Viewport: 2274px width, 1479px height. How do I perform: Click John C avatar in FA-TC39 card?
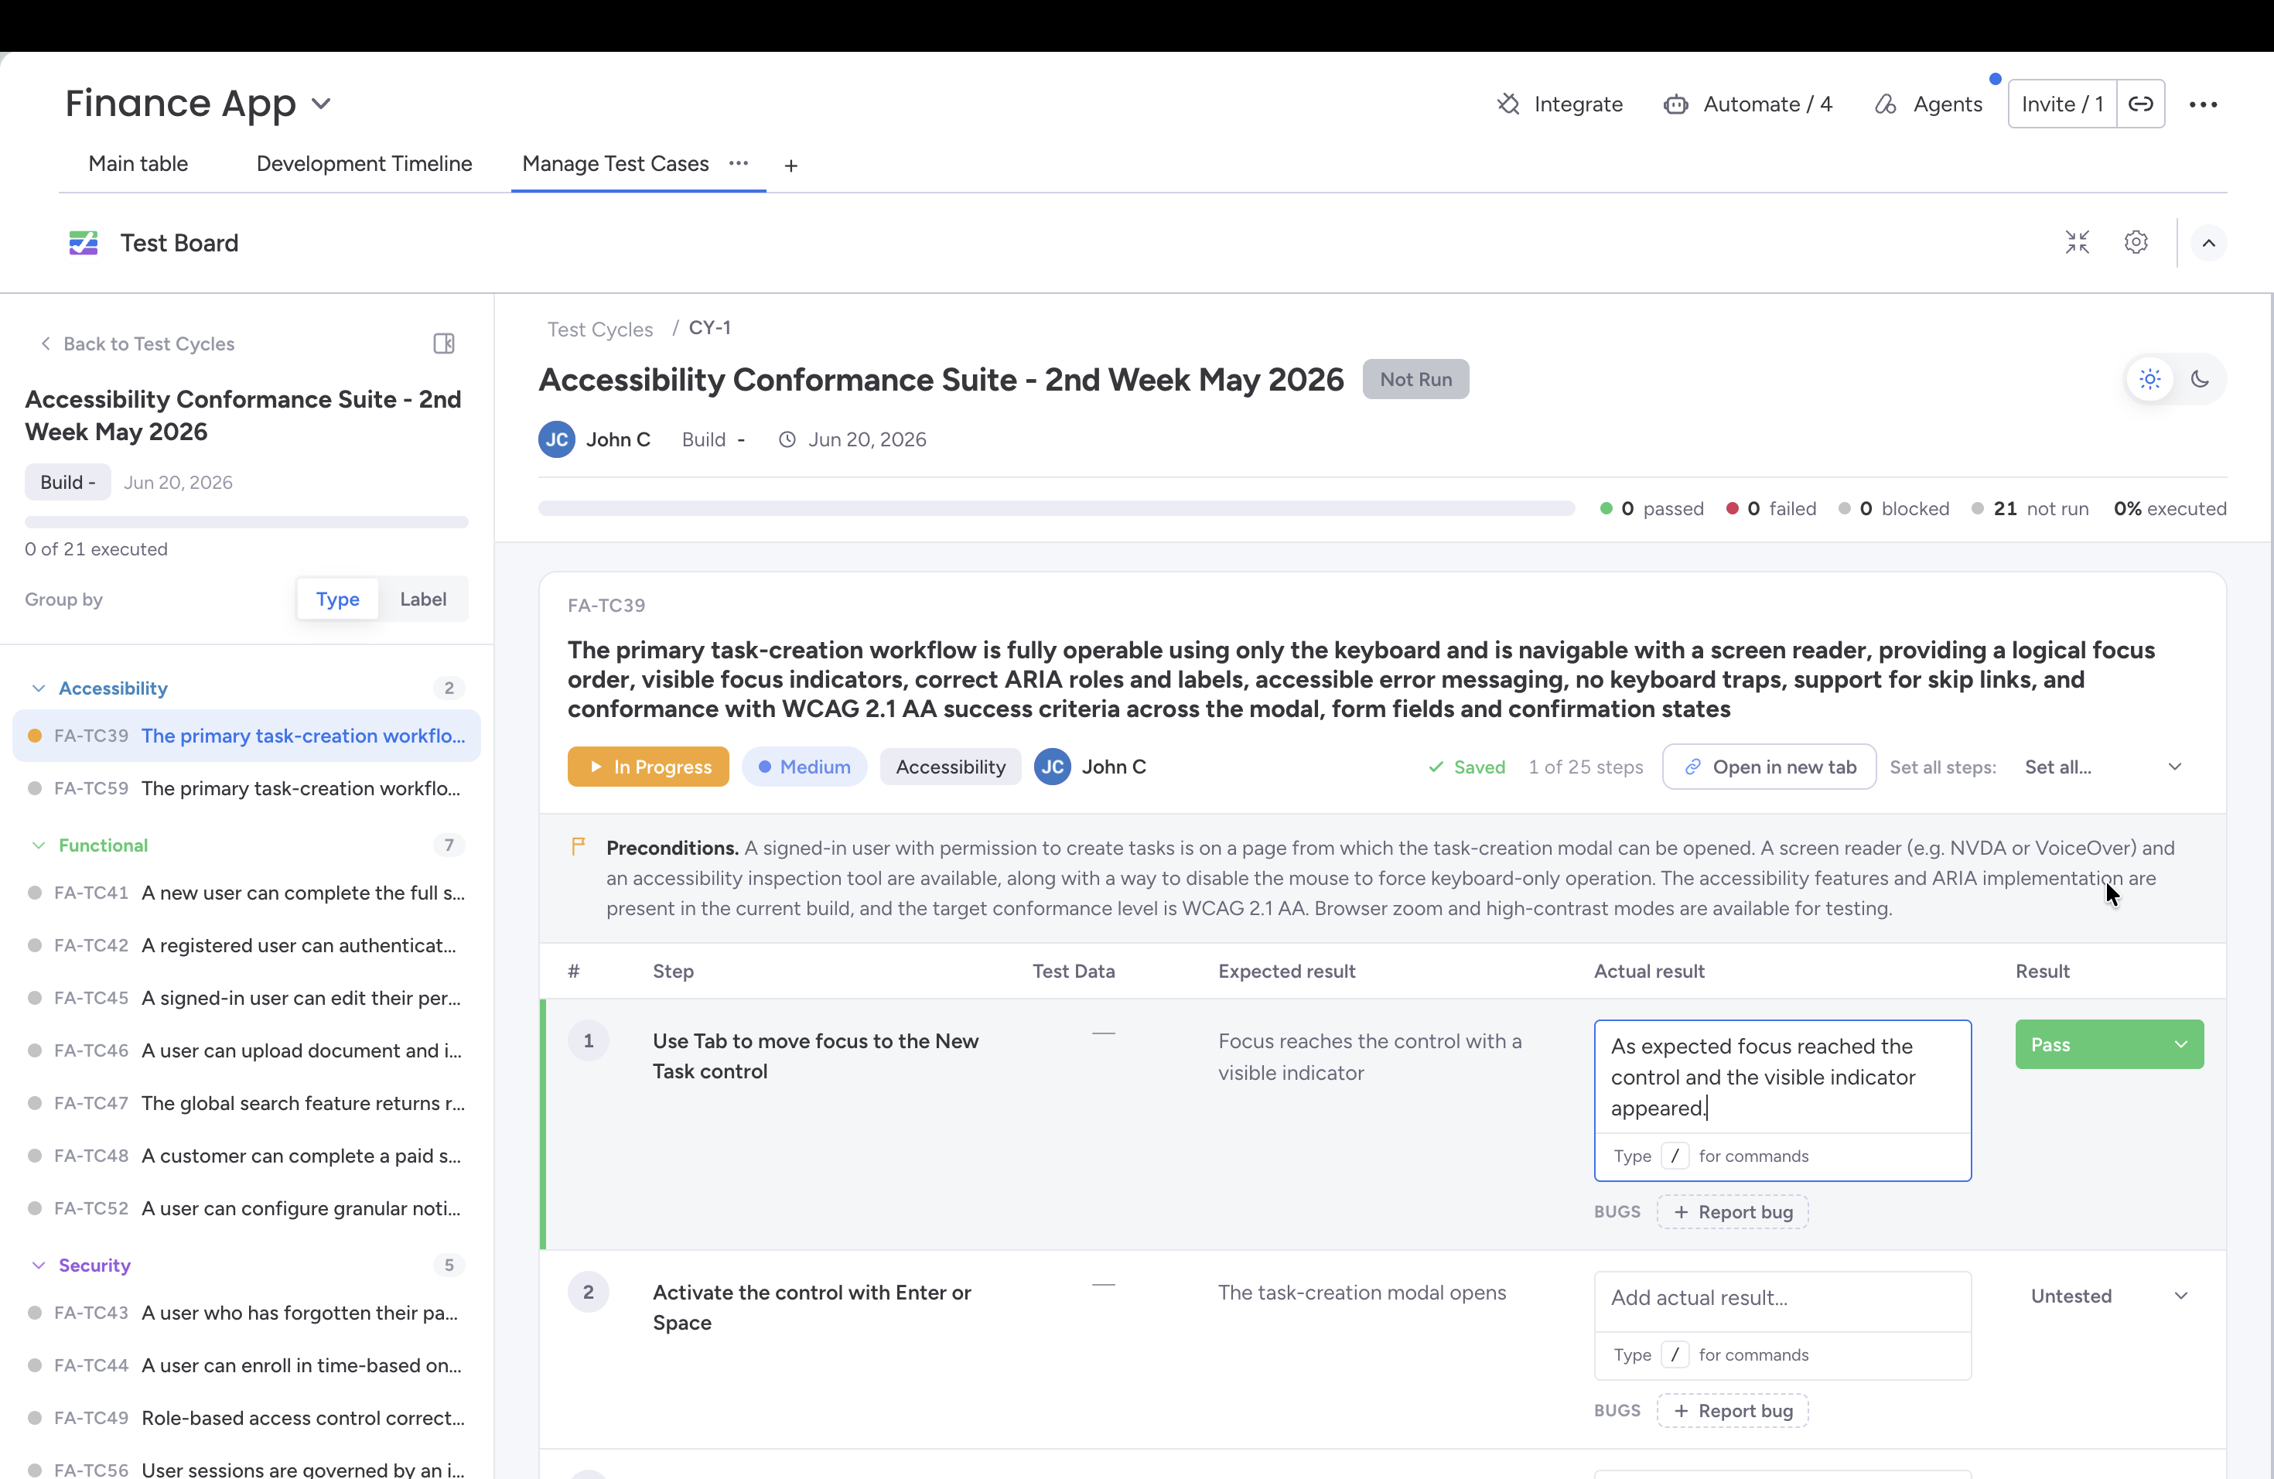tap(1053, 767)
